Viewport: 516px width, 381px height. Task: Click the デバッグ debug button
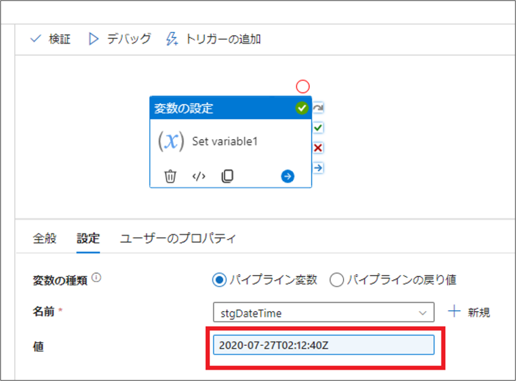(120, 39)
